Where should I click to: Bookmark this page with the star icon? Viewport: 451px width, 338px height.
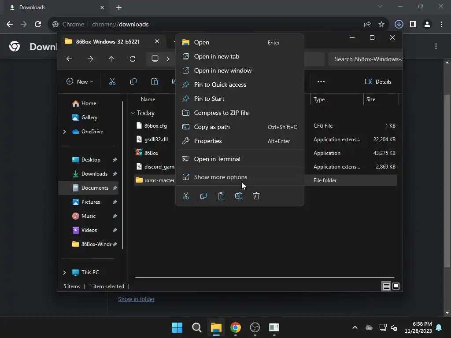pyautogui.click(x=381, y=25)
